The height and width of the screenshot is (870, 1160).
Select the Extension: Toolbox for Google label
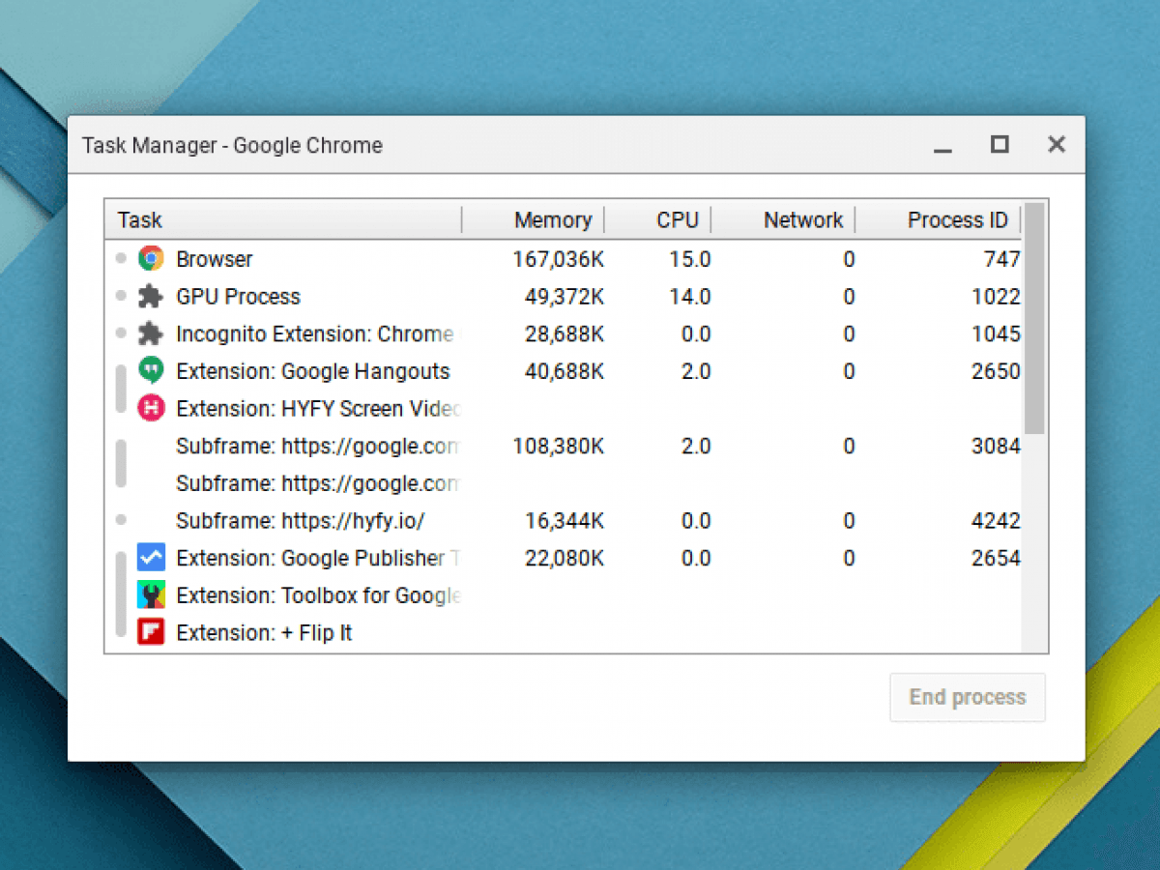[x=318, y=595]
